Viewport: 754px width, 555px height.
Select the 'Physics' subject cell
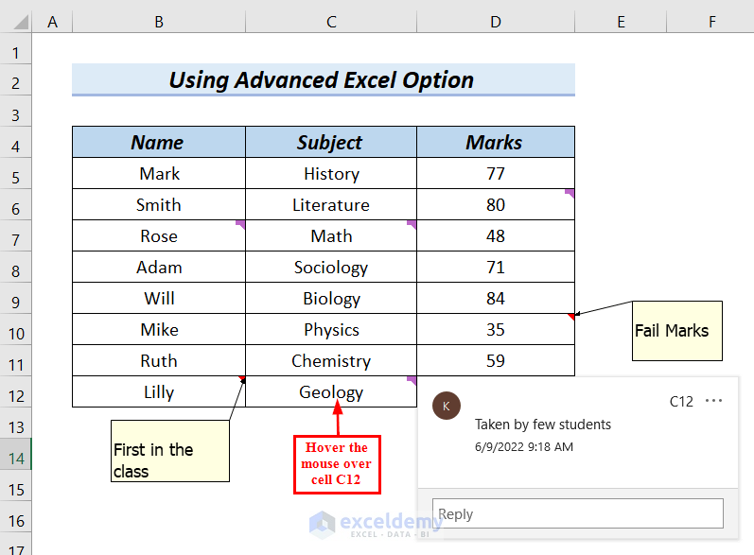(x=331, y=330)
